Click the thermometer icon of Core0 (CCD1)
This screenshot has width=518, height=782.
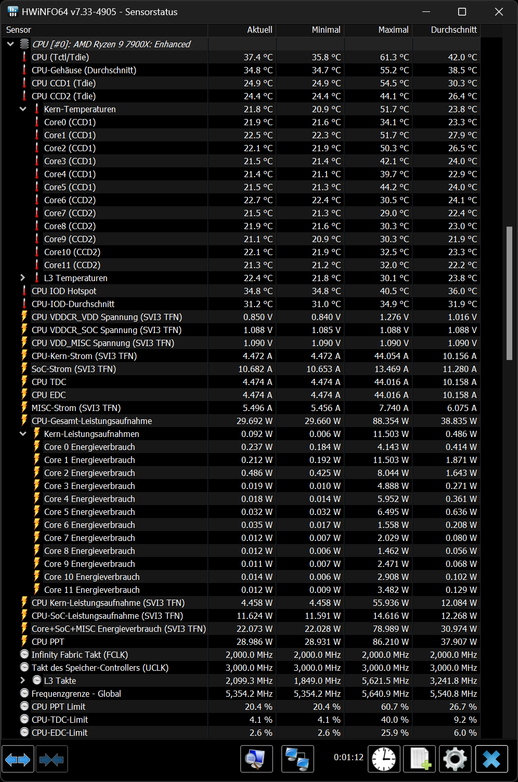tap(36, 122)
